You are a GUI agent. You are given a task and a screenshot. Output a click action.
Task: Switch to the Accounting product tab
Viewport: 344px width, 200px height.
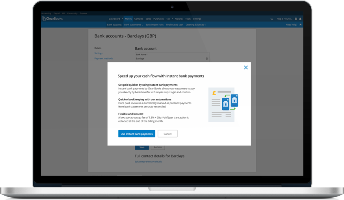click(x=46, y=13)
